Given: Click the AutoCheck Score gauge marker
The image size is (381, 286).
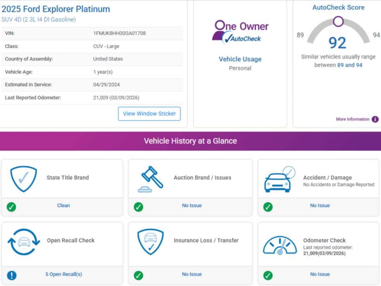Looking at the screenshot, I should pyautogui.click(x=338, y=21).
